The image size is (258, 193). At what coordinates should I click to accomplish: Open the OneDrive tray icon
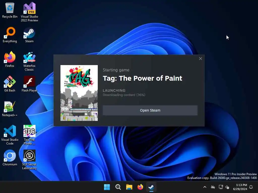click(x=213, y=187)
